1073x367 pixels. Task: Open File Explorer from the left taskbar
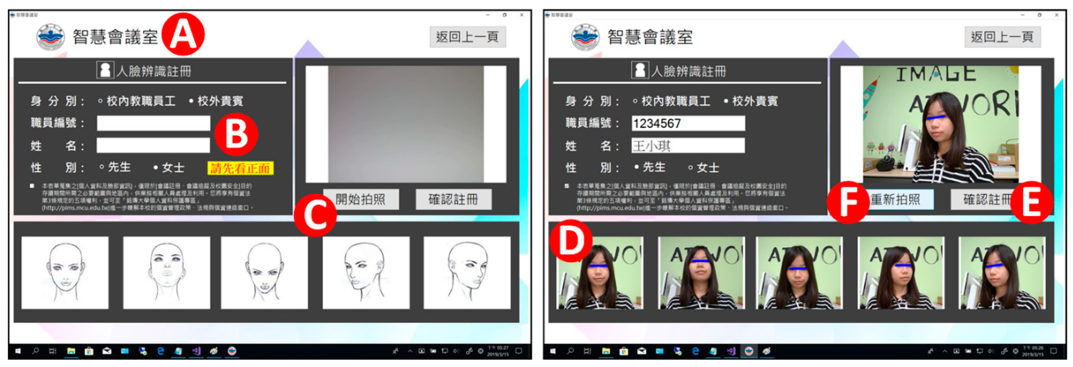tap(71, 351)
